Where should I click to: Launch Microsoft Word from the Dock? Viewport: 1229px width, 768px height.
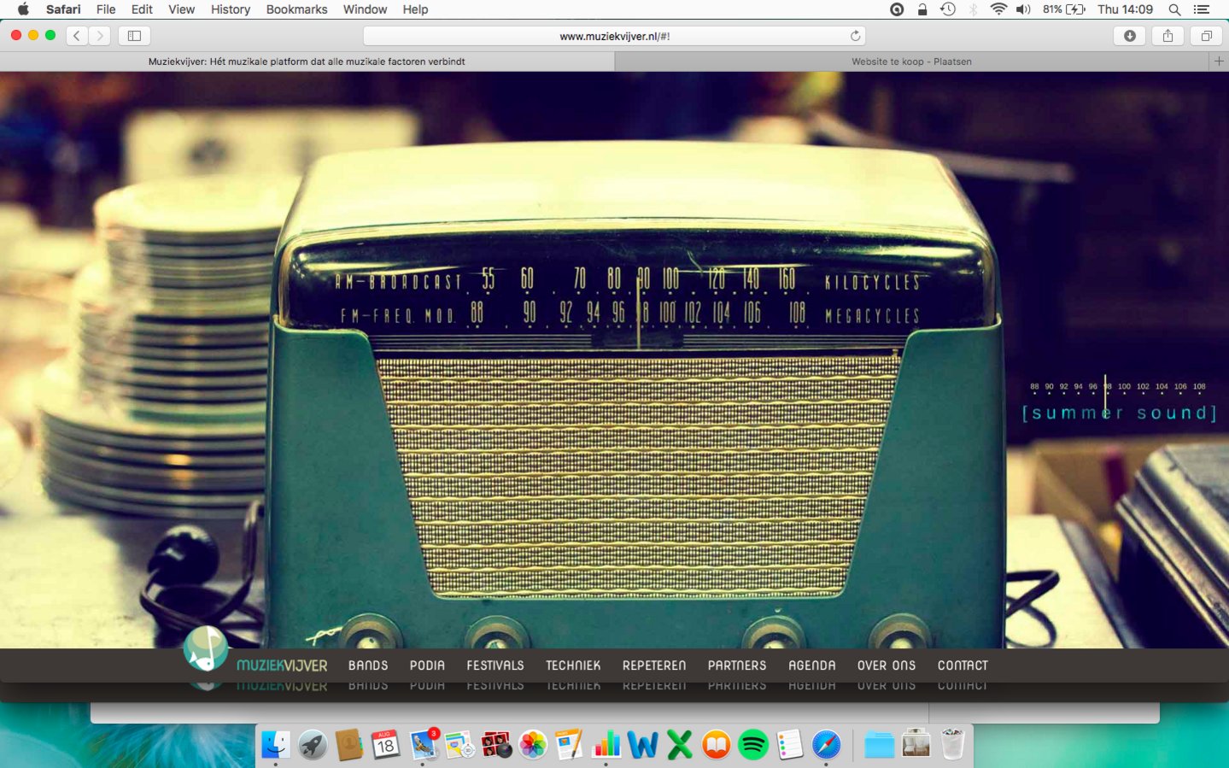point(643,745)
